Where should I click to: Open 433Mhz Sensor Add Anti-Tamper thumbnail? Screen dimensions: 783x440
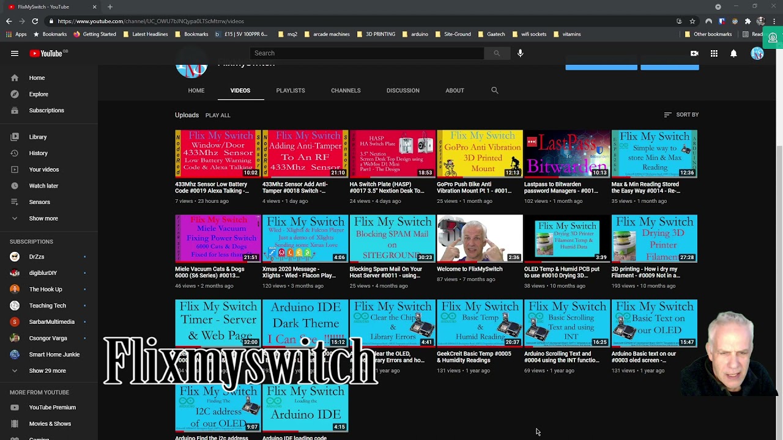tap(305, 153)
